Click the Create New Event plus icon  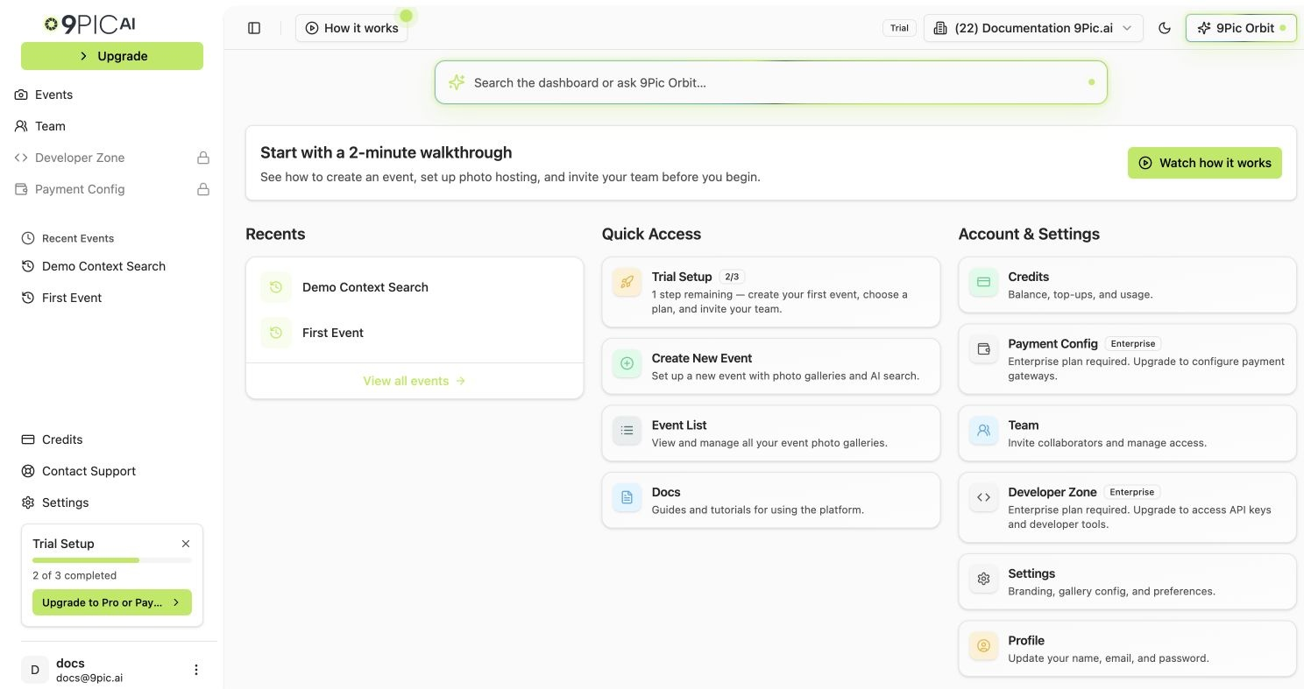click(627, 363)
